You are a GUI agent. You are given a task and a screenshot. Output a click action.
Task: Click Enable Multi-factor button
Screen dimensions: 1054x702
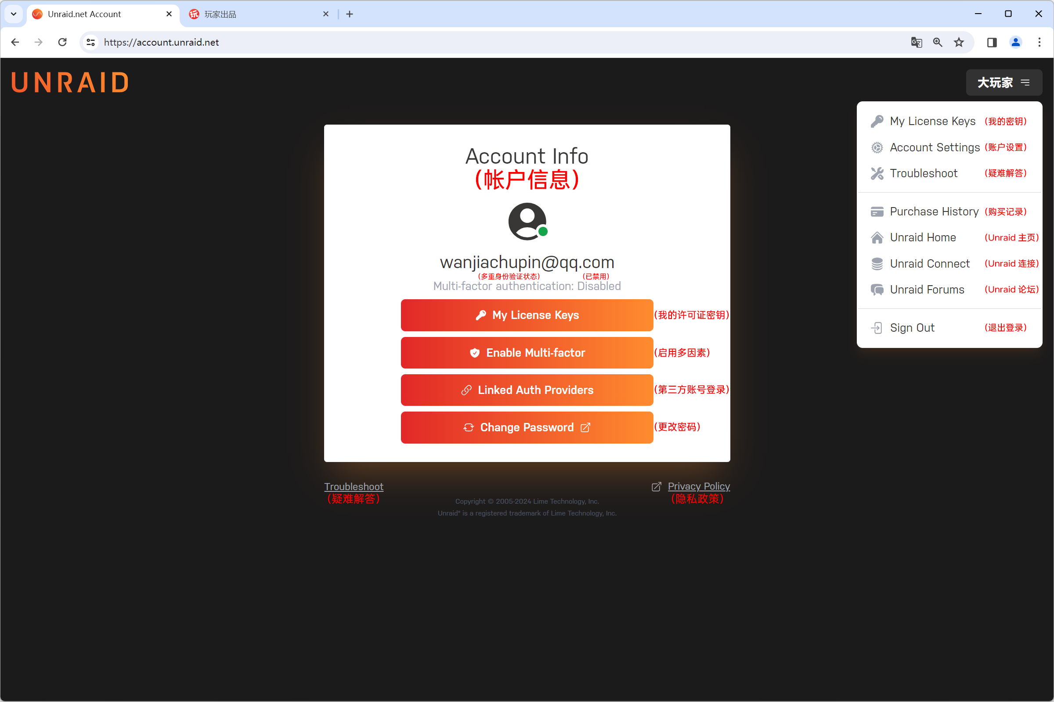tap(527, 352)
